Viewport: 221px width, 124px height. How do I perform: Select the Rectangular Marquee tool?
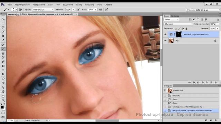[x=3, y=23]
